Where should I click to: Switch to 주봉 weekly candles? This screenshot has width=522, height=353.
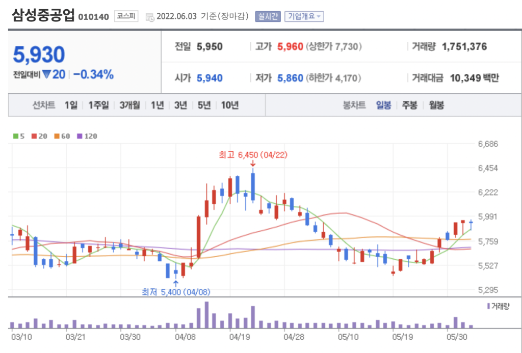409,105
